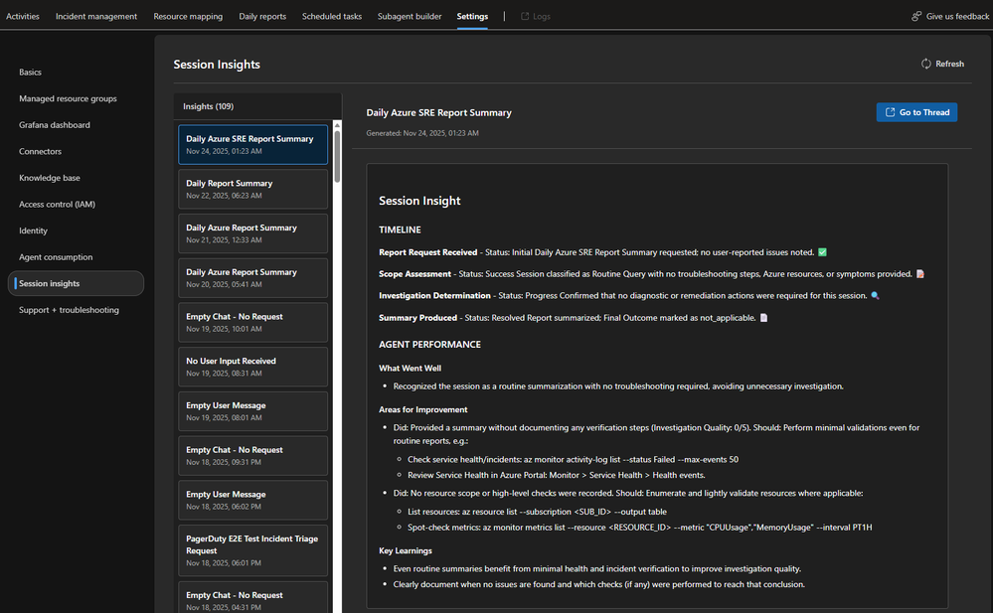Click the Session Insights page title
The image size is (993, 613).
217,65
